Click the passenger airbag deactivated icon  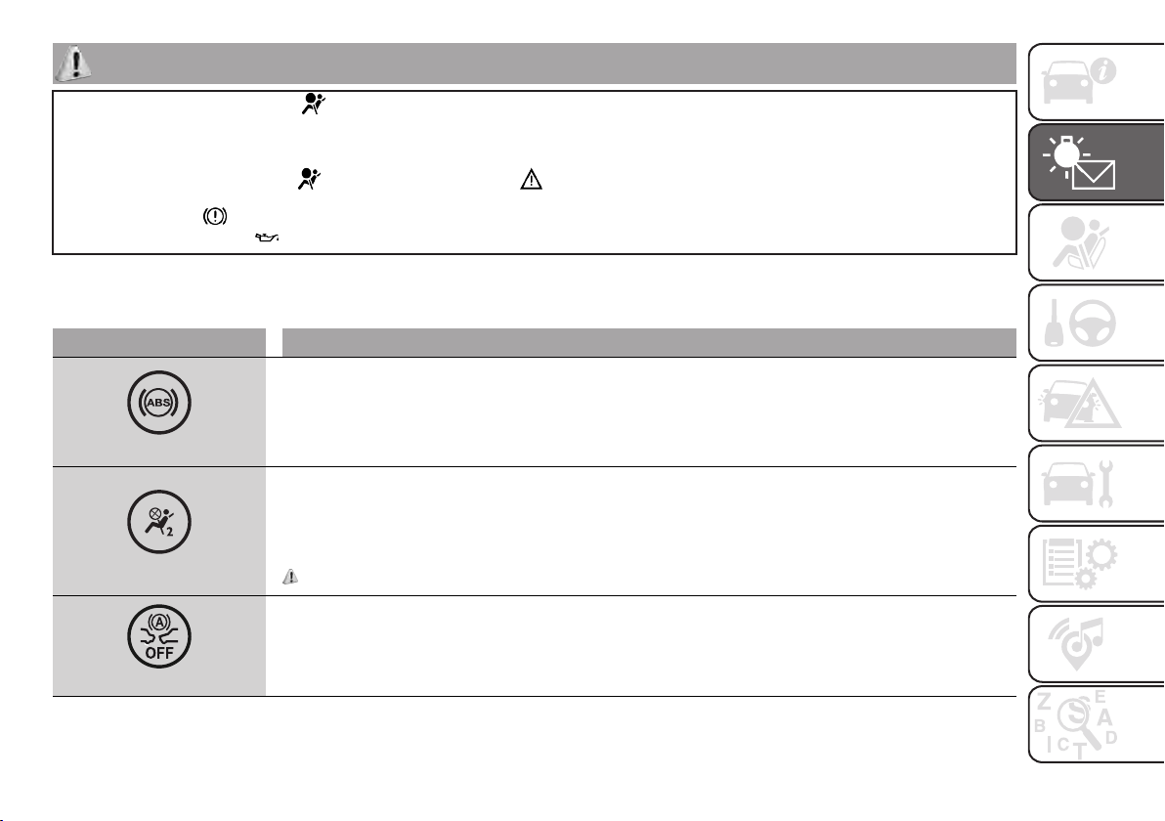click(x=159, y=522)
